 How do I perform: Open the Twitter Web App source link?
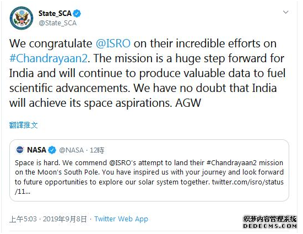[x=121, y=219]
